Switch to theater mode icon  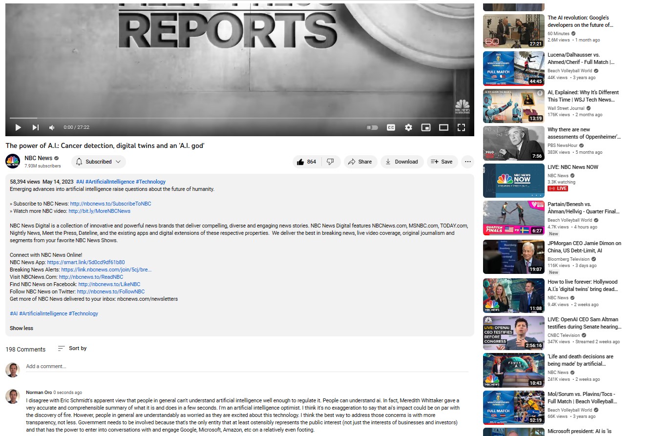point(443,127)
